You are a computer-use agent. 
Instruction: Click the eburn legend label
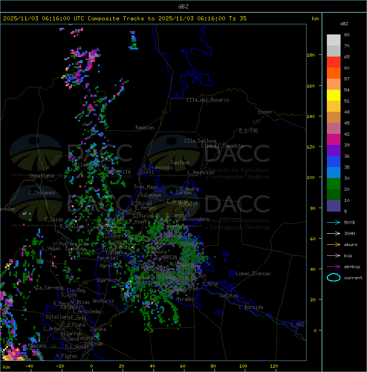351,245
